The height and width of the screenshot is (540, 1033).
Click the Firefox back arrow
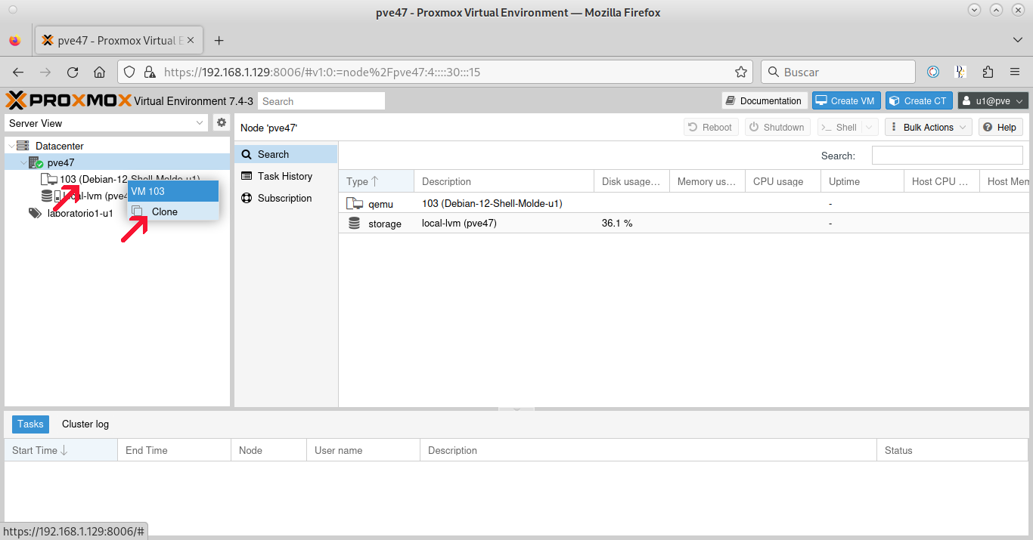(x=18, y=73)
